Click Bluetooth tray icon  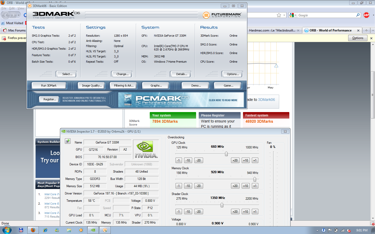click(323, 230)
